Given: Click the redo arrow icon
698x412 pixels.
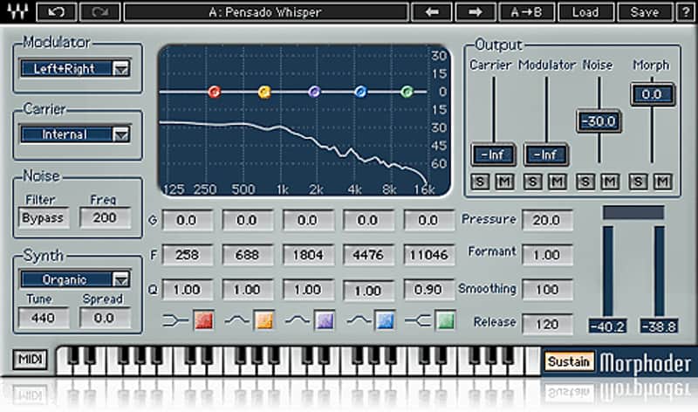Looking at the screenshot, I should [x=99, y=12].
